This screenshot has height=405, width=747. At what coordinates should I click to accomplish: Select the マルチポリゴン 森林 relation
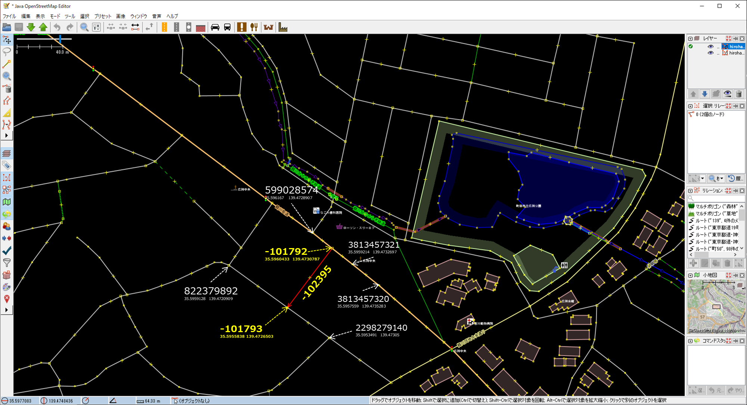pos(715,206)
